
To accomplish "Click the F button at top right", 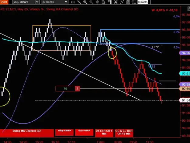I will pyautogui.click(x=189, y=9).
